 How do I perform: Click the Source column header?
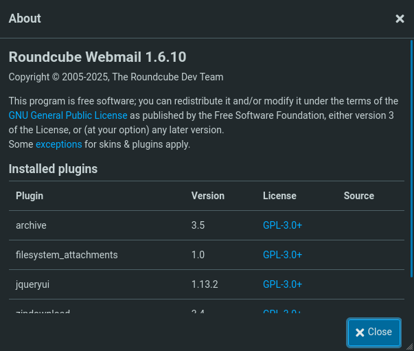tap(358, 196)
